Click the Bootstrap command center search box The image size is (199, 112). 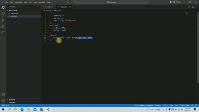111,2
